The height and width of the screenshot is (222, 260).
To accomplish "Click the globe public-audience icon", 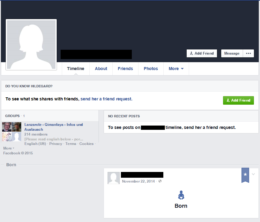I will click(x=160, y=181).
